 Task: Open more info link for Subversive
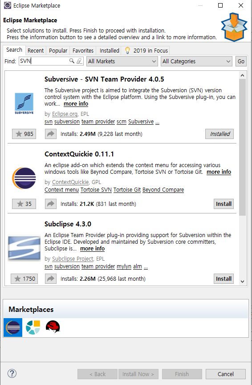(76, 104)
